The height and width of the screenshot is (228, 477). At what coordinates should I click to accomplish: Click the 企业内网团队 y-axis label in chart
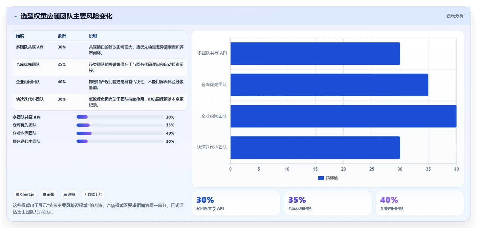click(214, 116)
